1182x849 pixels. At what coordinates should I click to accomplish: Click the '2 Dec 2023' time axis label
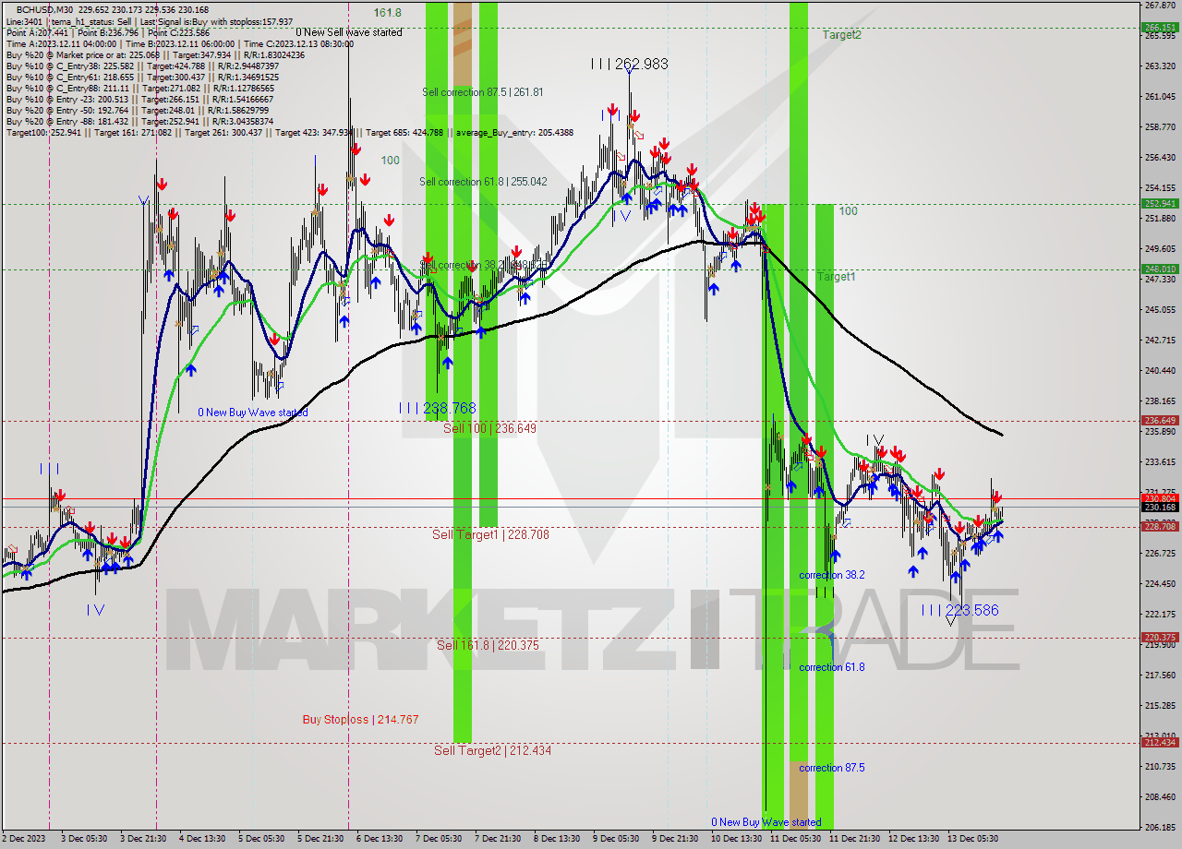[23, 839]
